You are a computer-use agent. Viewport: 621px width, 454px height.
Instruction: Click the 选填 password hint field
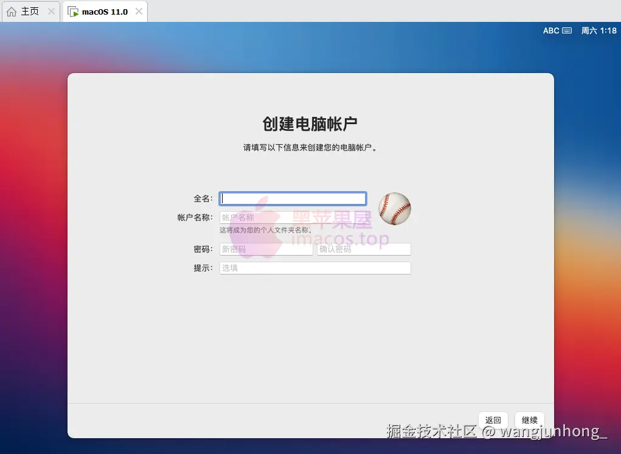point(314,268)
